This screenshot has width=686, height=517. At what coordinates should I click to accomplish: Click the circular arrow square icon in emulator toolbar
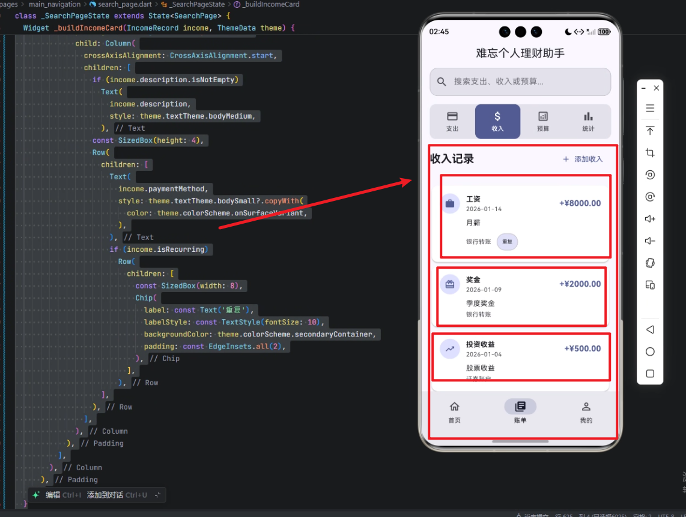click(650, 175)
